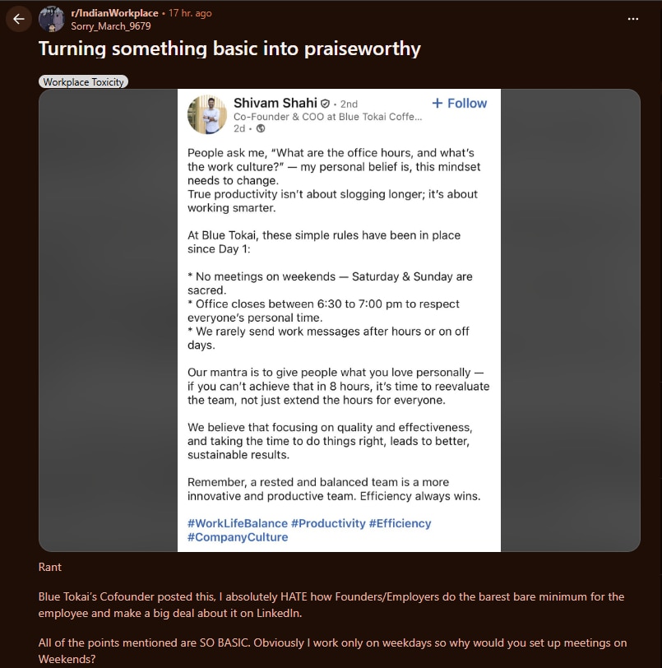Open user Sorry_March_9679's profile
The height and width of the screenshot is (668, 662).
click(110, 26)
